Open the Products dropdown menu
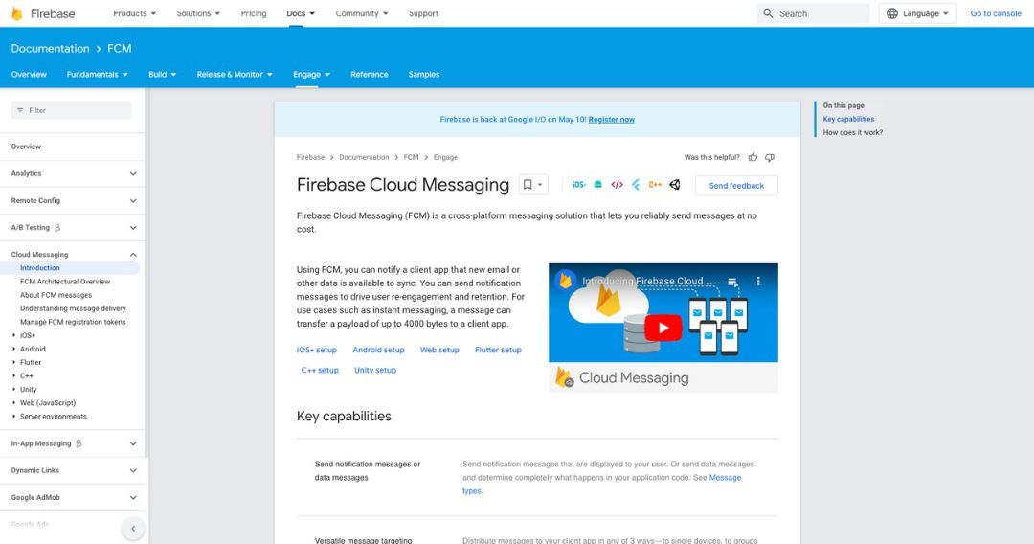Image resolution: width=1034 pixels, height=544 pixels. 135,13
